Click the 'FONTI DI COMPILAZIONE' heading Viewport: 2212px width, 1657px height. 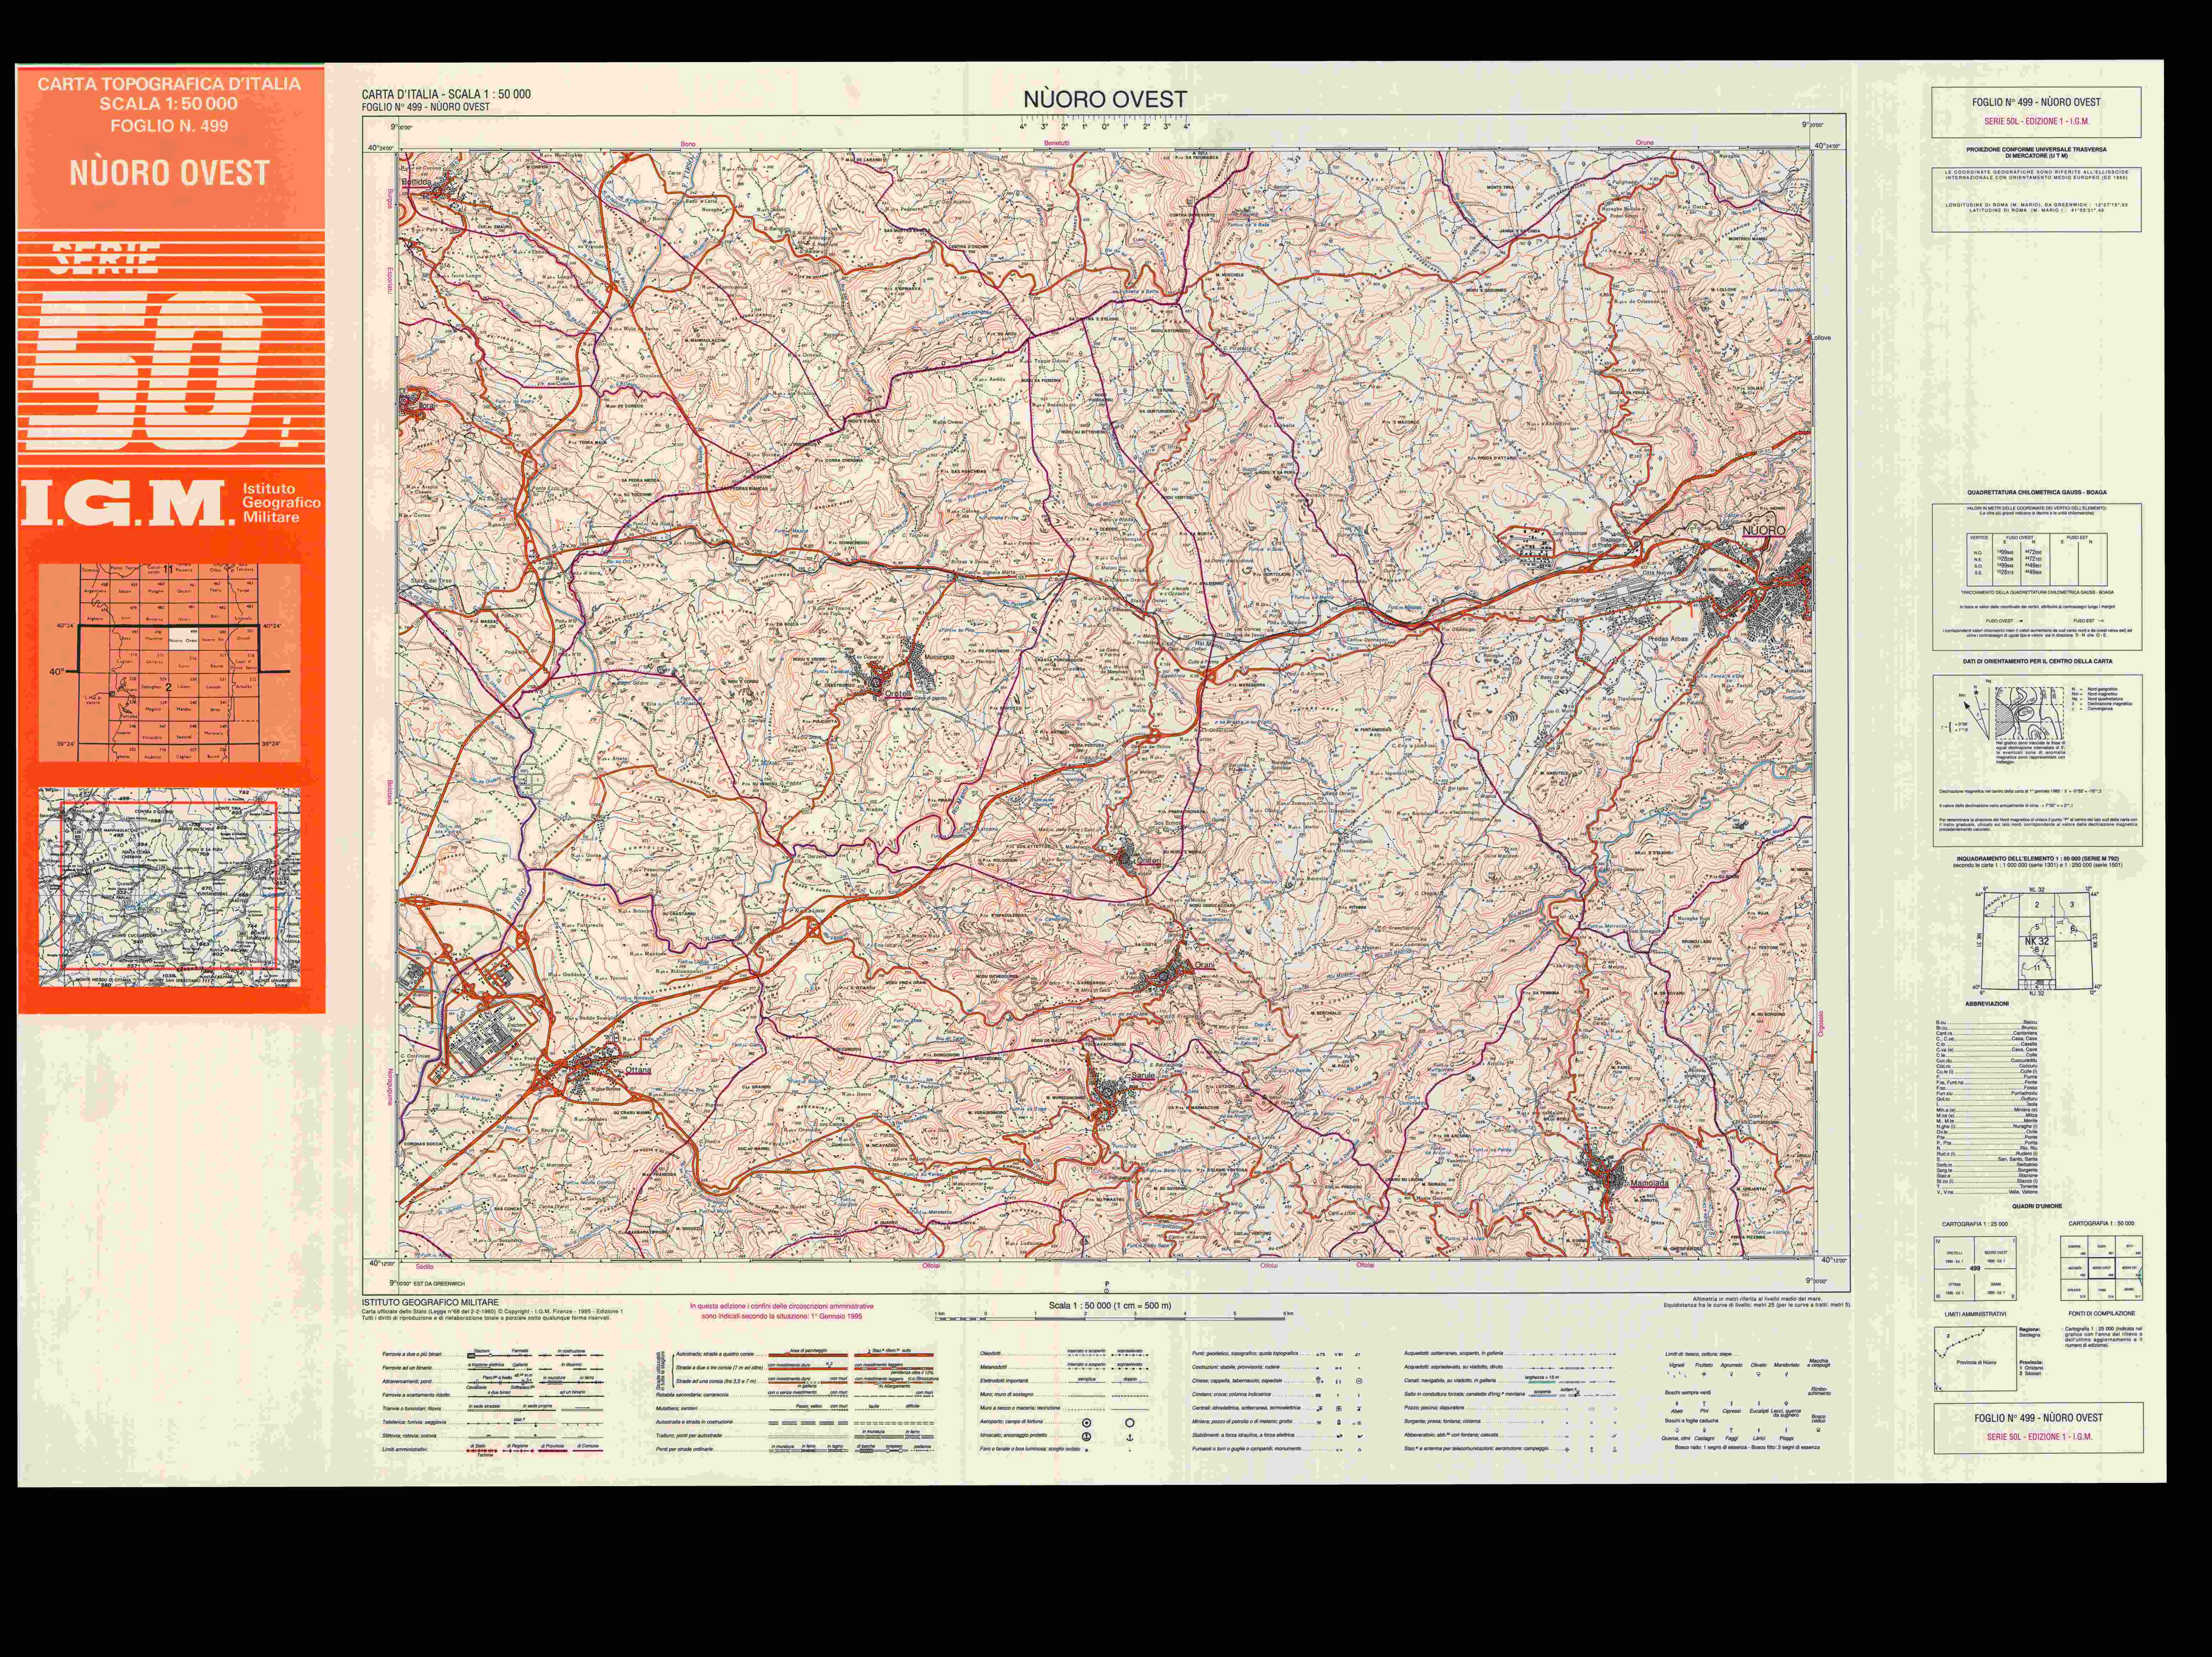click(2102, 1313)
